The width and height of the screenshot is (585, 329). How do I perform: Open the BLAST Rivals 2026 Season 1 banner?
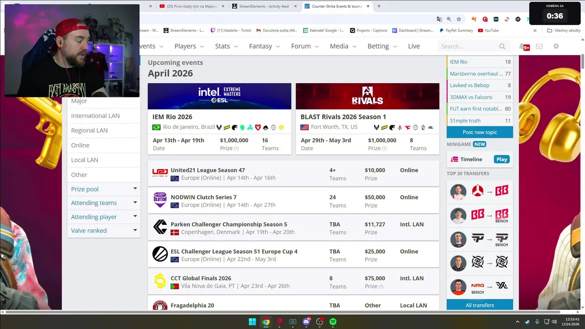[367, 96]
